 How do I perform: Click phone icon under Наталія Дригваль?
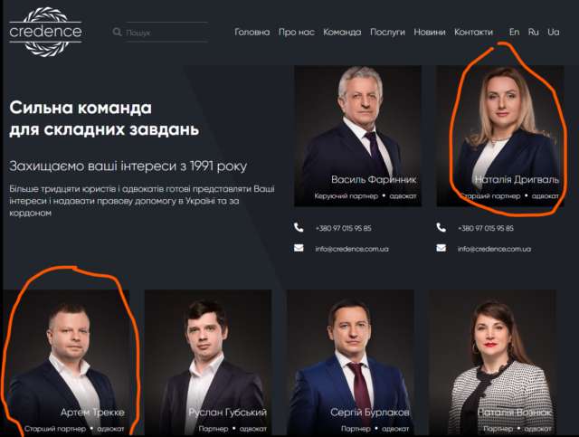pyautogui.click(x=441, y=228)
